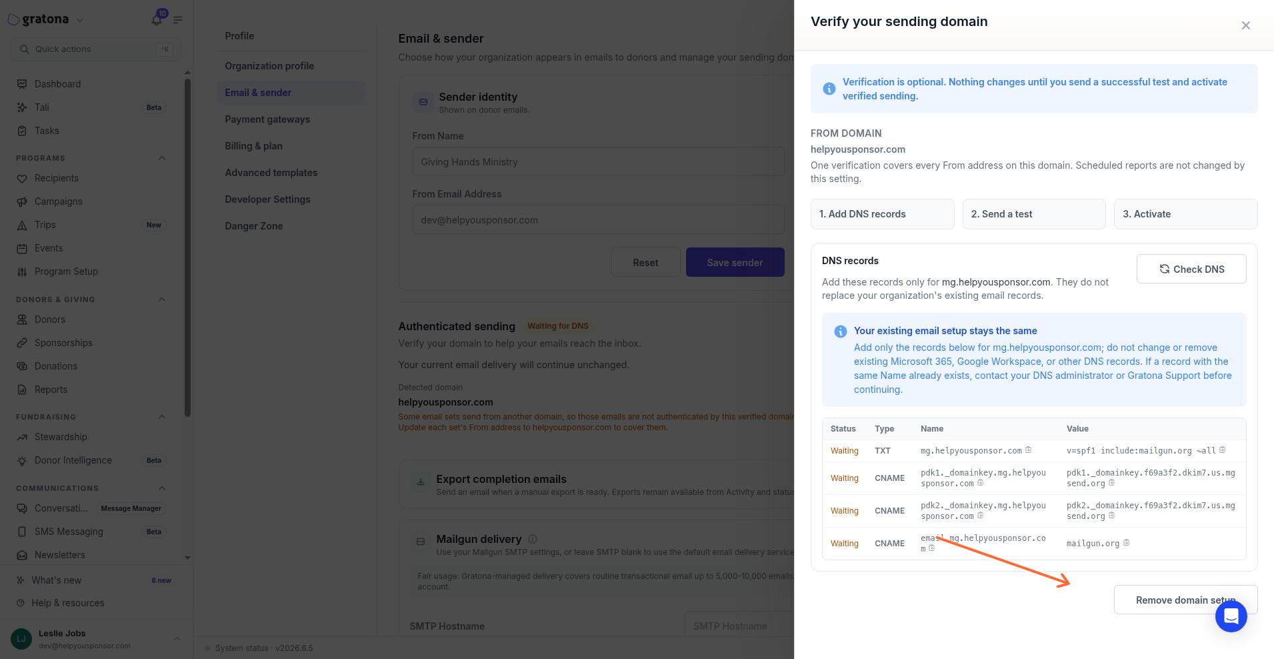Copy the mailgun.org CNAME value
1274x659 pixels.
click(1126, 543)
